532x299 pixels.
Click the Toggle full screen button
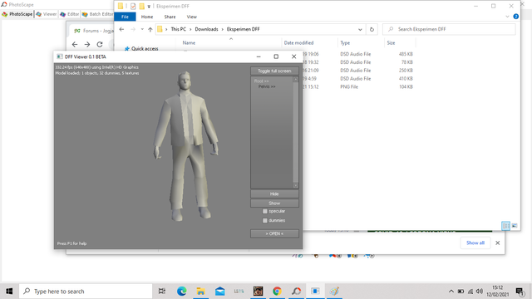coord(274,71)
